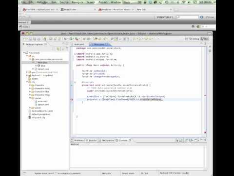Open the ESSENTIALS workspace dropdown
The height and width of the screenshot is (176, 234).
(165, 17)
